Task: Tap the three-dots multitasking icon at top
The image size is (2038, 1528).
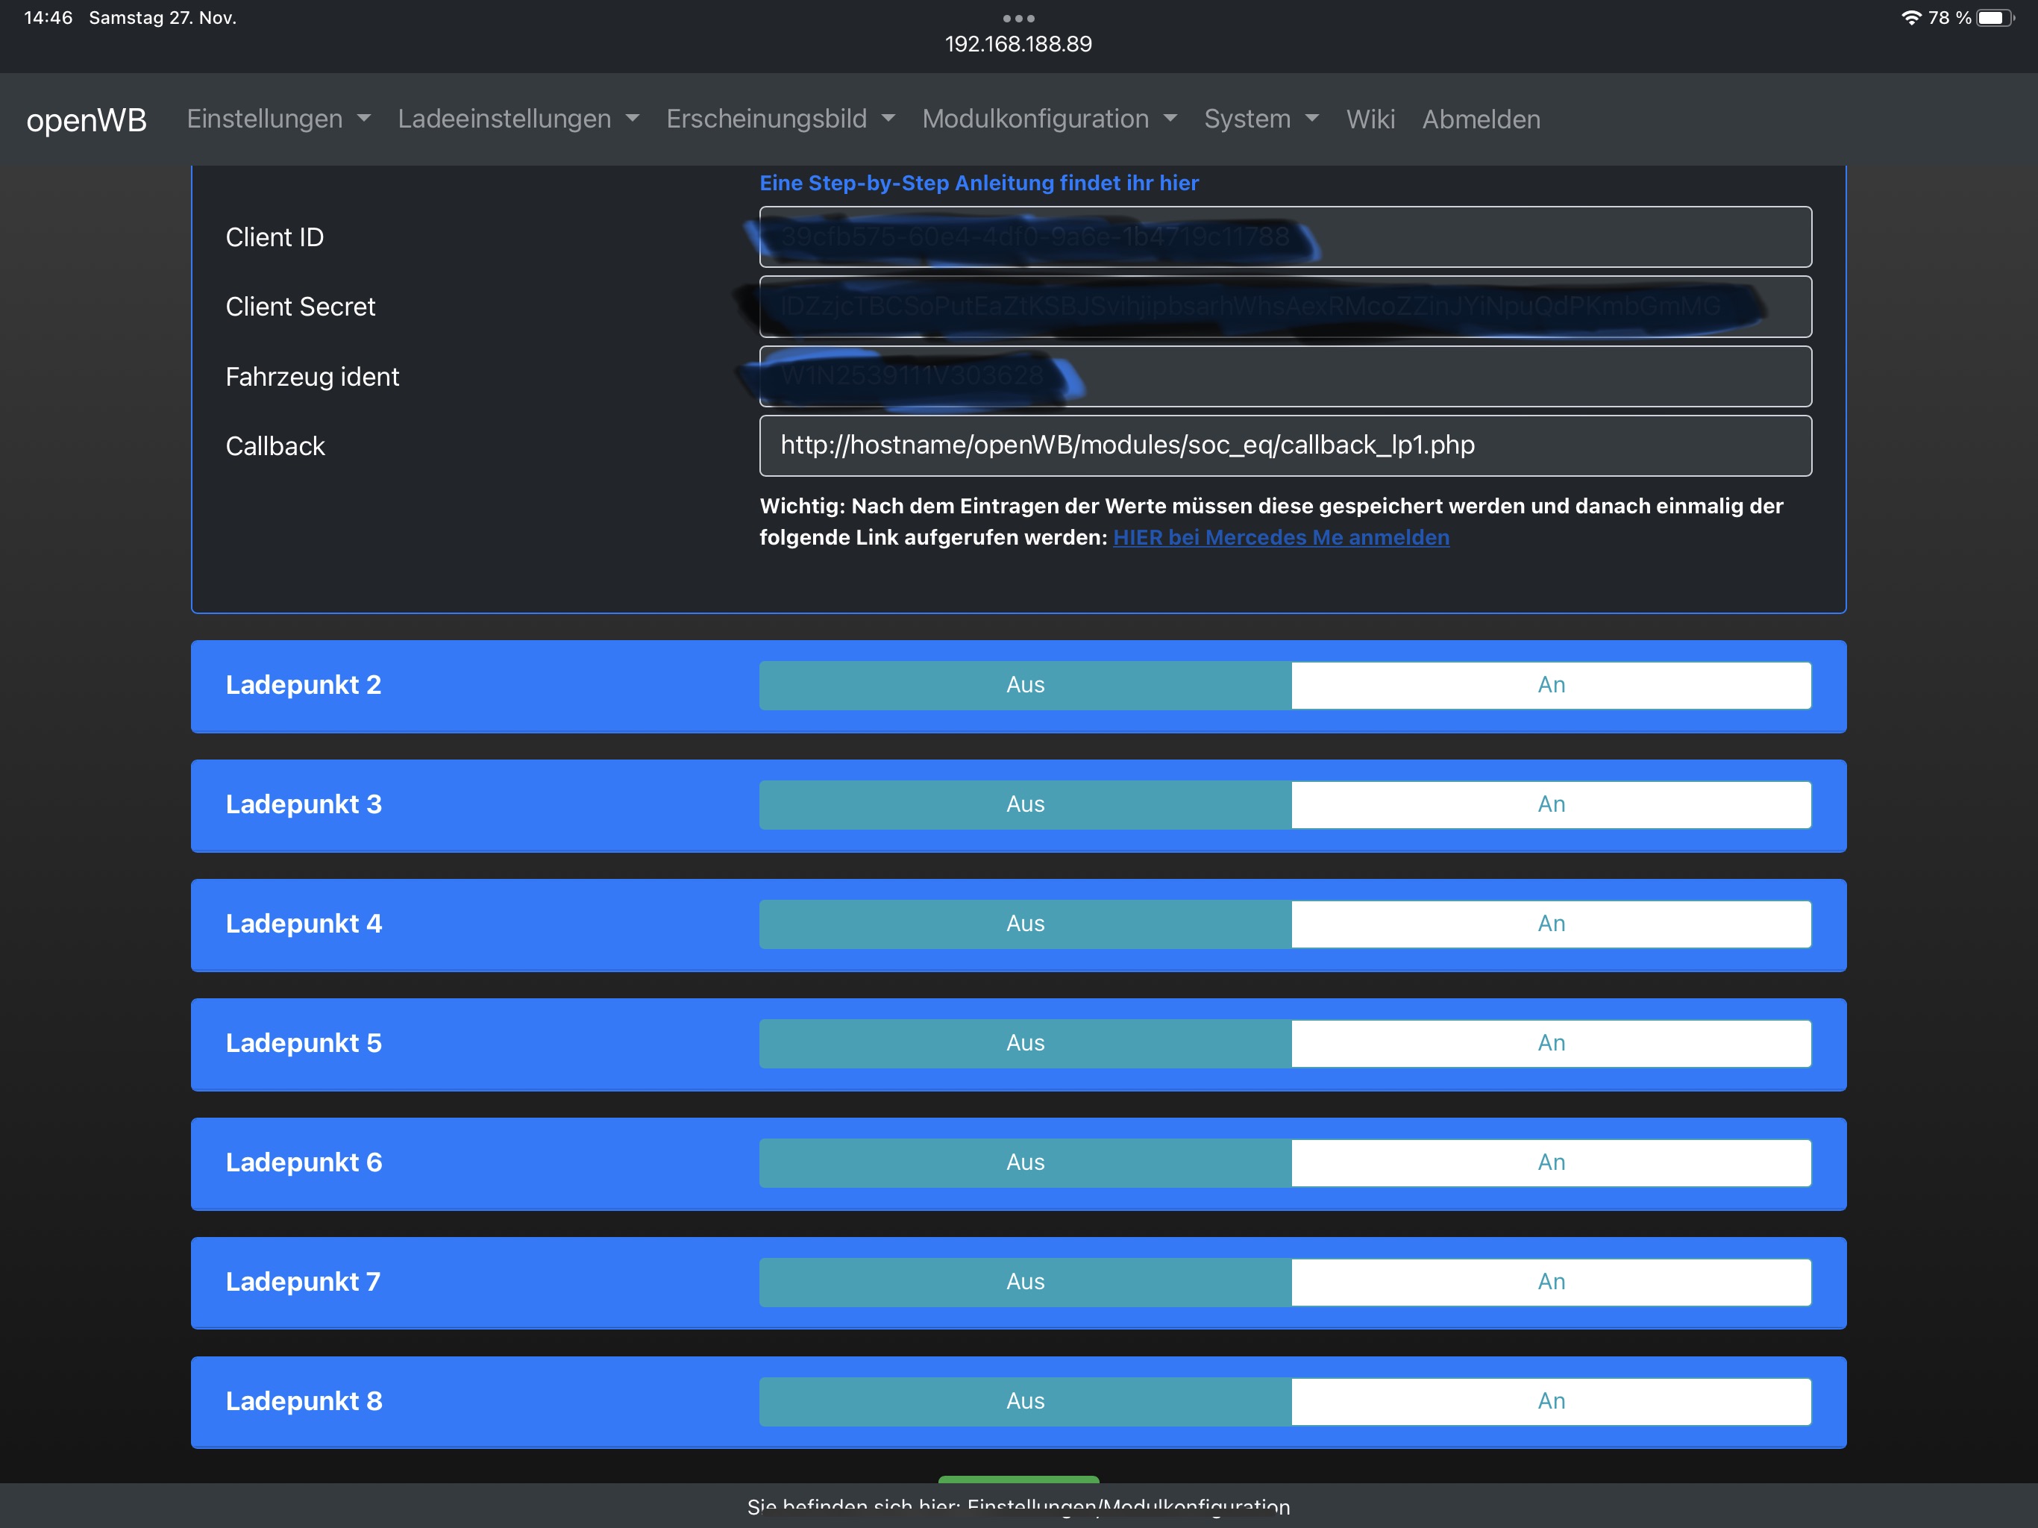Action: click(x=1018, y=19)
